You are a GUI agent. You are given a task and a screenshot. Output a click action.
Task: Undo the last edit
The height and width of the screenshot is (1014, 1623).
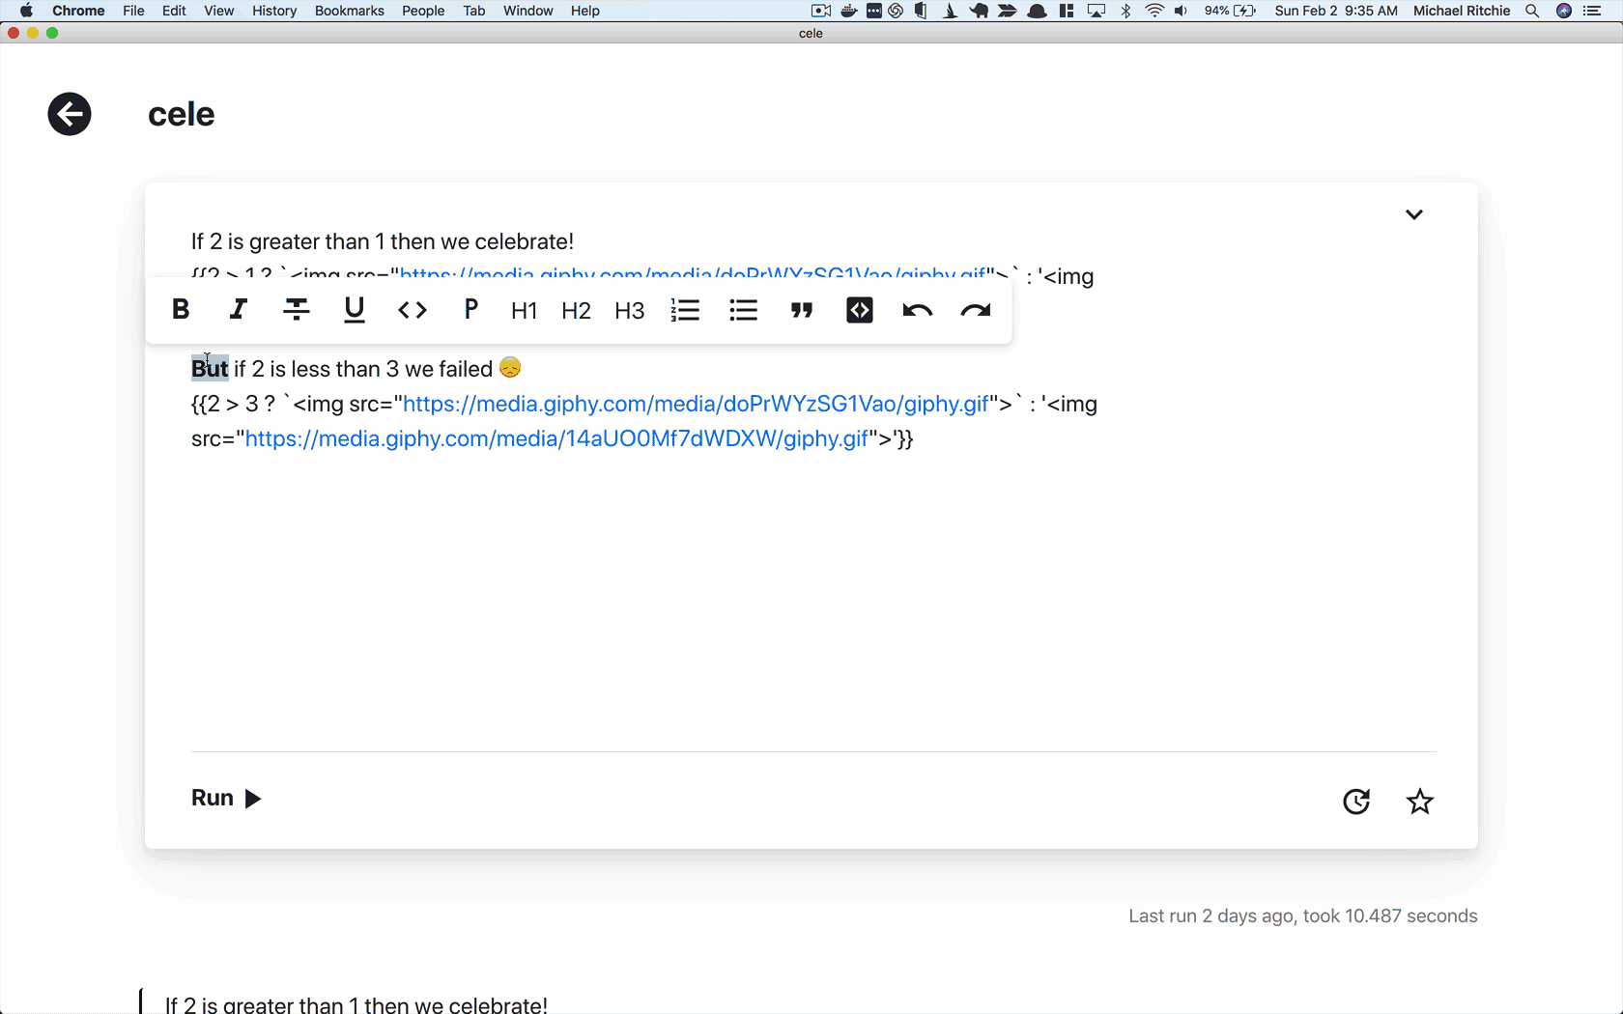(917, 310)
